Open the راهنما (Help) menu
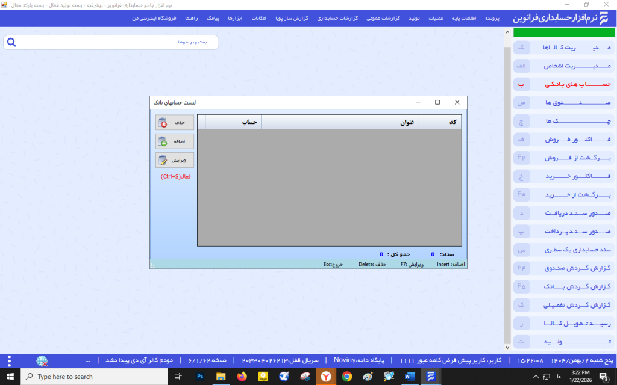 [x=192, y=19]
